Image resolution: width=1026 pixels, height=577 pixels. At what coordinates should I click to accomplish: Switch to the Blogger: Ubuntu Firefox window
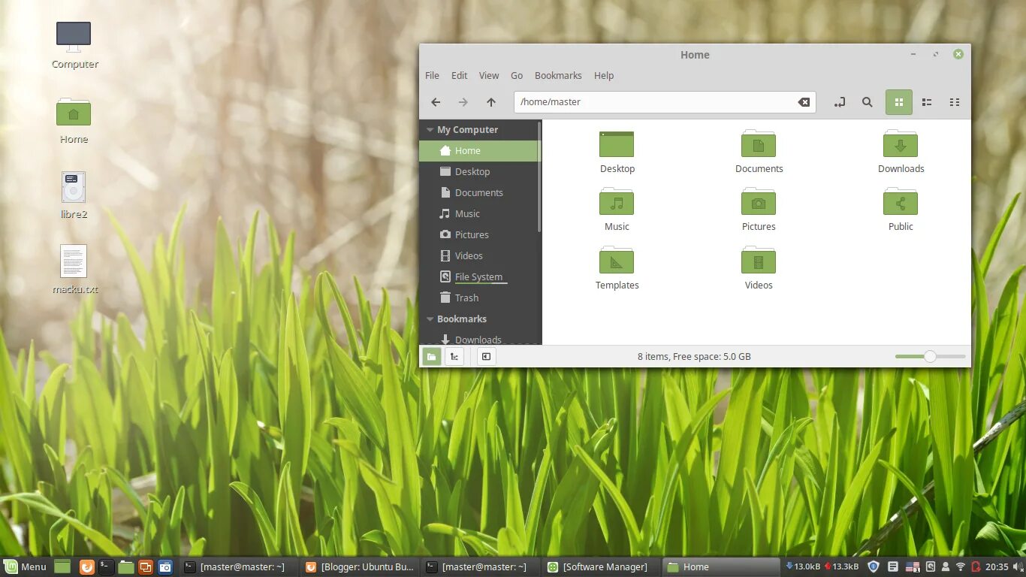tap(360, 566)
